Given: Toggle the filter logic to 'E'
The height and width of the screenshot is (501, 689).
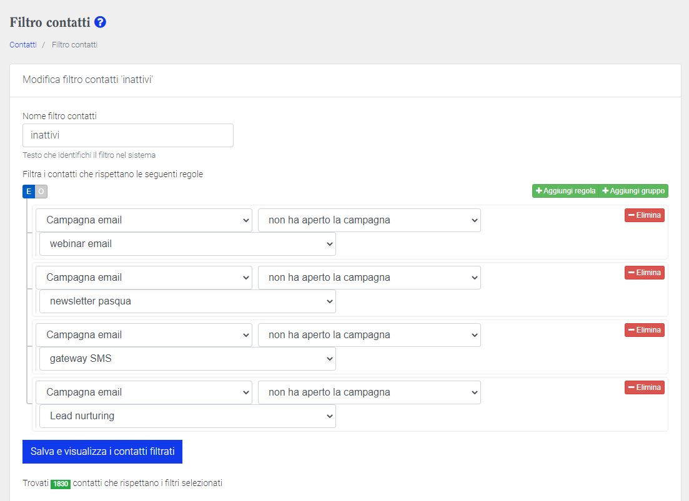Looking at the screenshot, I should (x=28, y=192).
